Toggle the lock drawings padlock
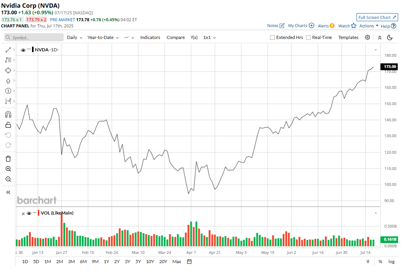Viewport: 407px width, 277px height. point(8,125)
